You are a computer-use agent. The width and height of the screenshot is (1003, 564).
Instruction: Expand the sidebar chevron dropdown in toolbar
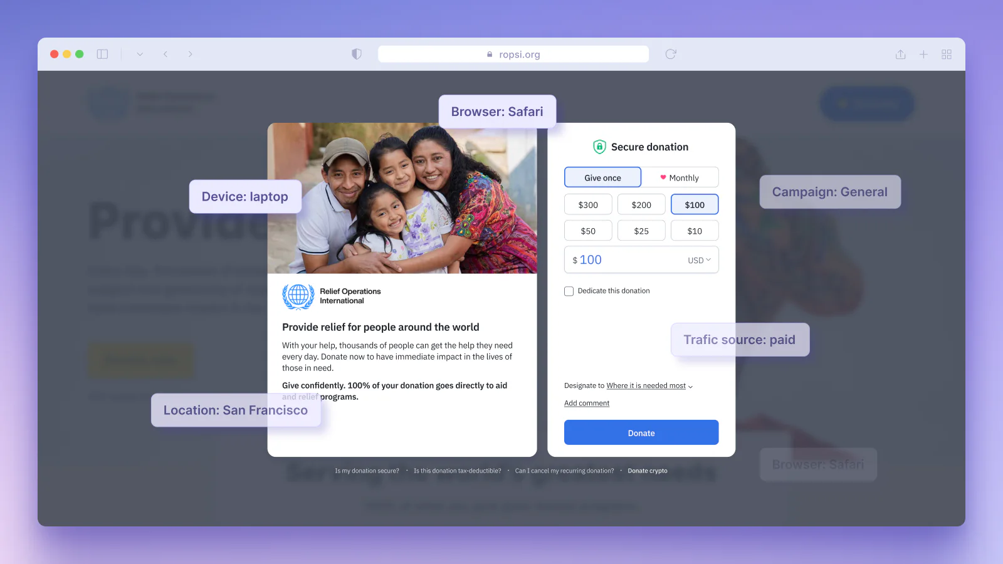pyautogui.click(x=140, y=55)
